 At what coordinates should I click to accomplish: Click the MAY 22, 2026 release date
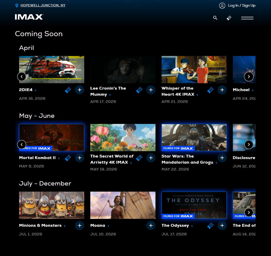tap(175, 169)
